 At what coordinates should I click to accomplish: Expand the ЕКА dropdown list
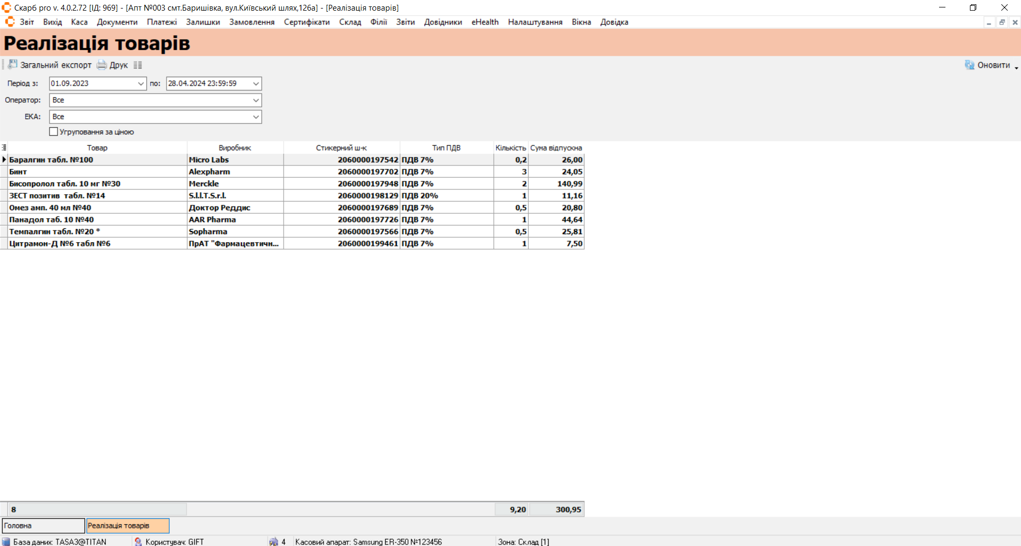point(256,117)
